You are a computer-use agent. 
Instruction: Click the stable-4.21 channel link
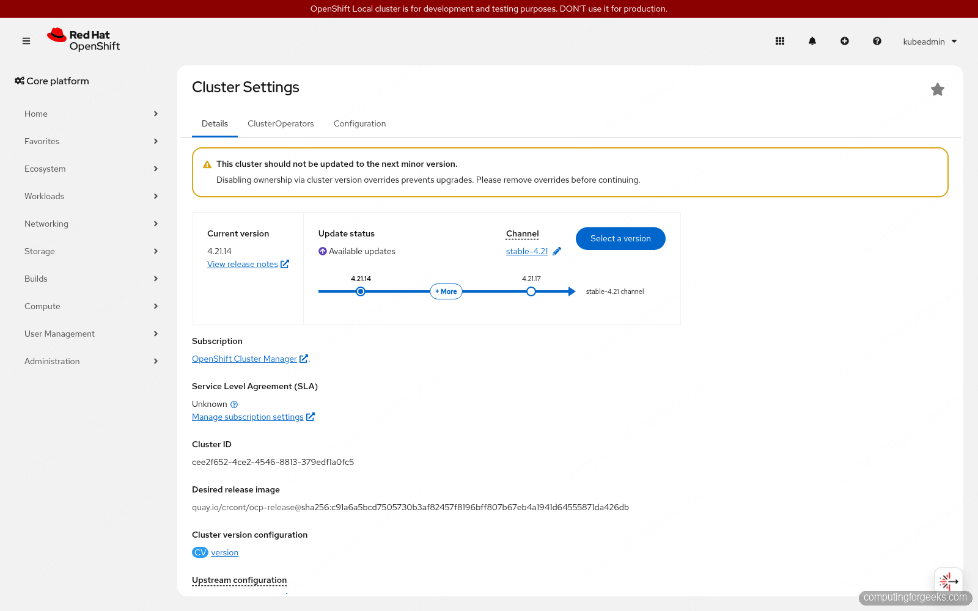click(527, 251)
